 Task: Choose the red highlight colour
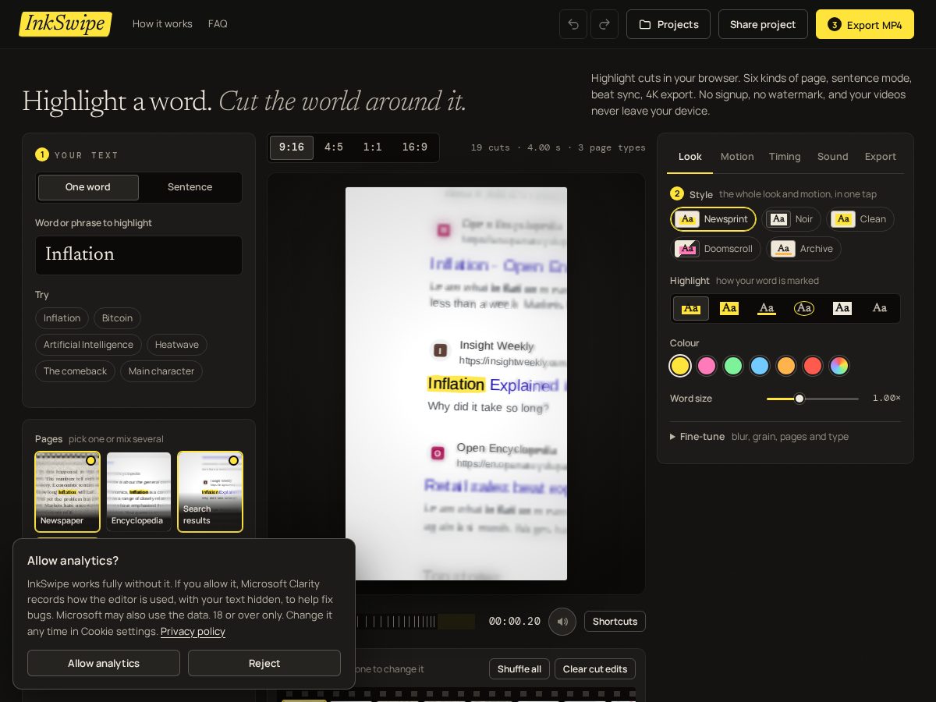(813, 366)
